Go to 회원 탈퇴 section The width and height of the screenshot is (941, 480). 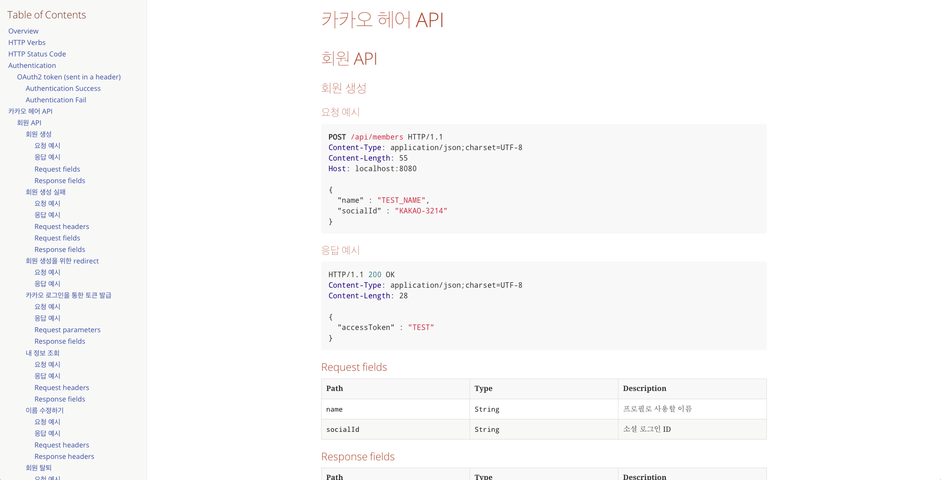39,468
